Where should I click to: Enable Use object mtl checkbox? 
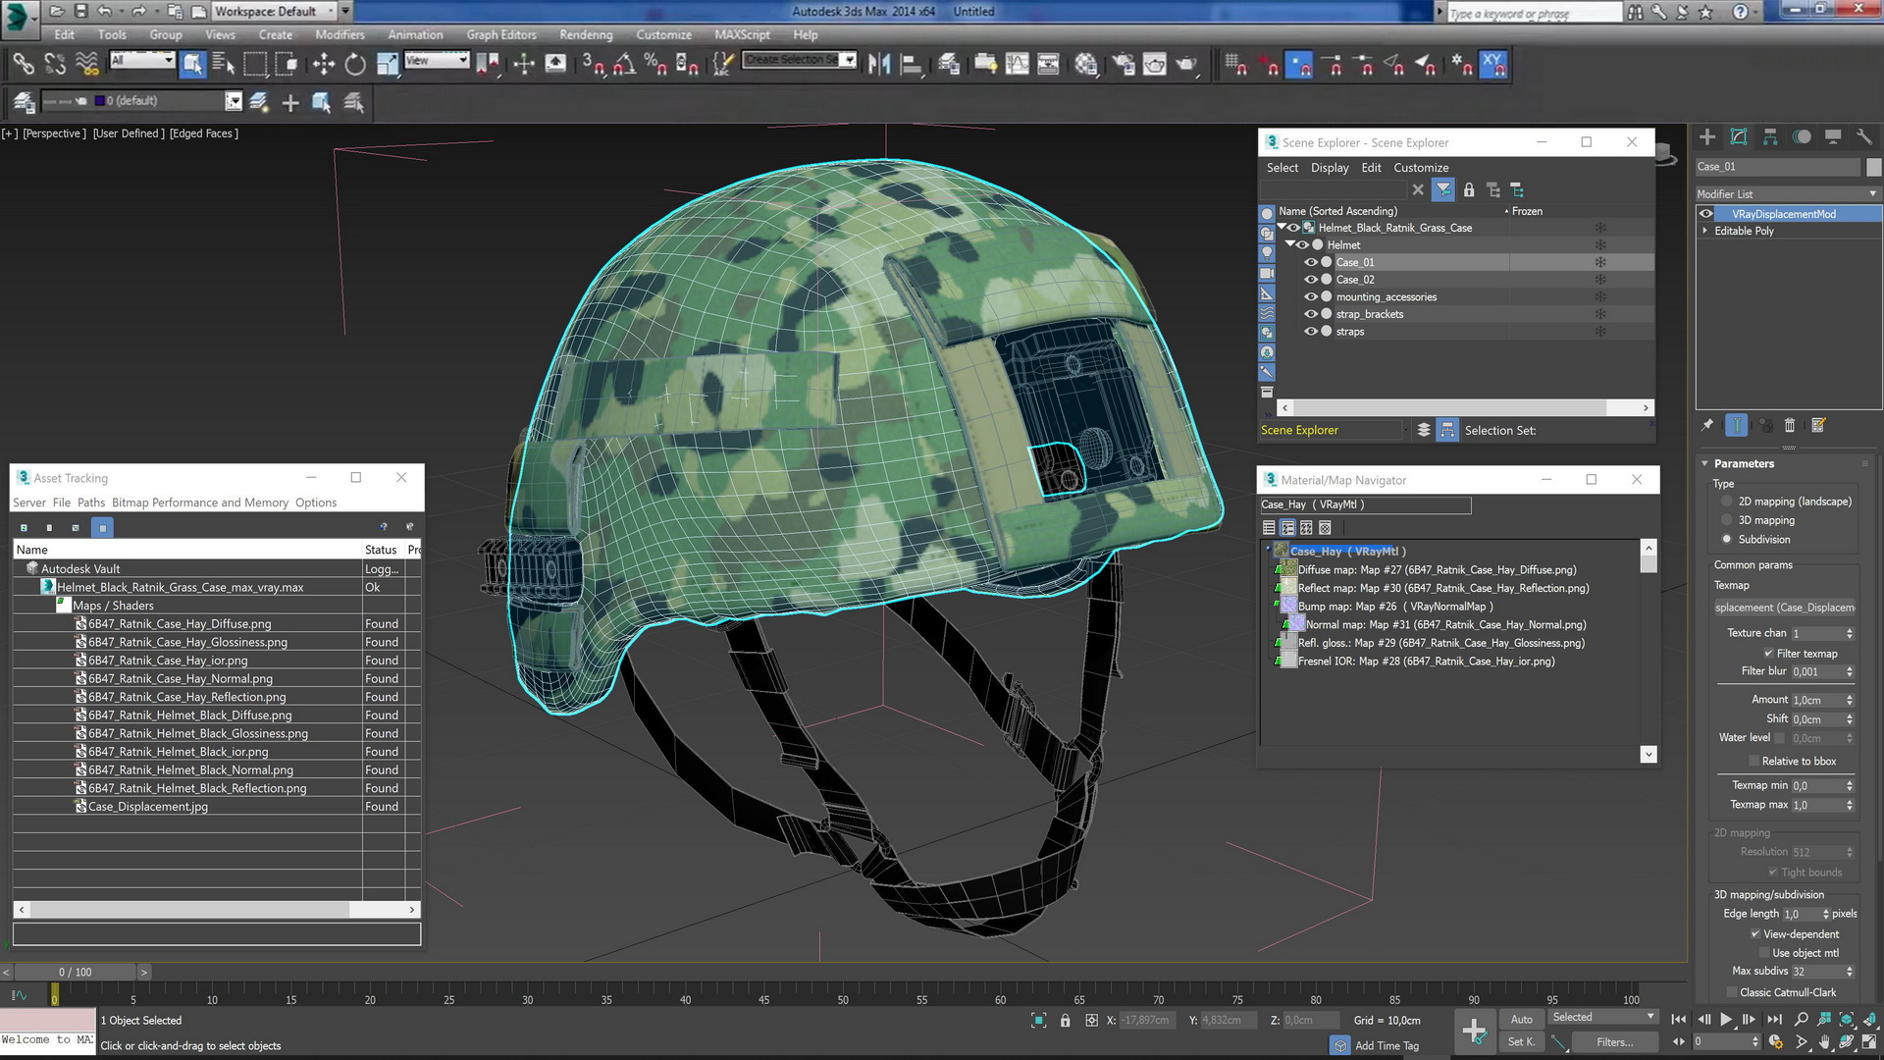(x=1764, y=953)
